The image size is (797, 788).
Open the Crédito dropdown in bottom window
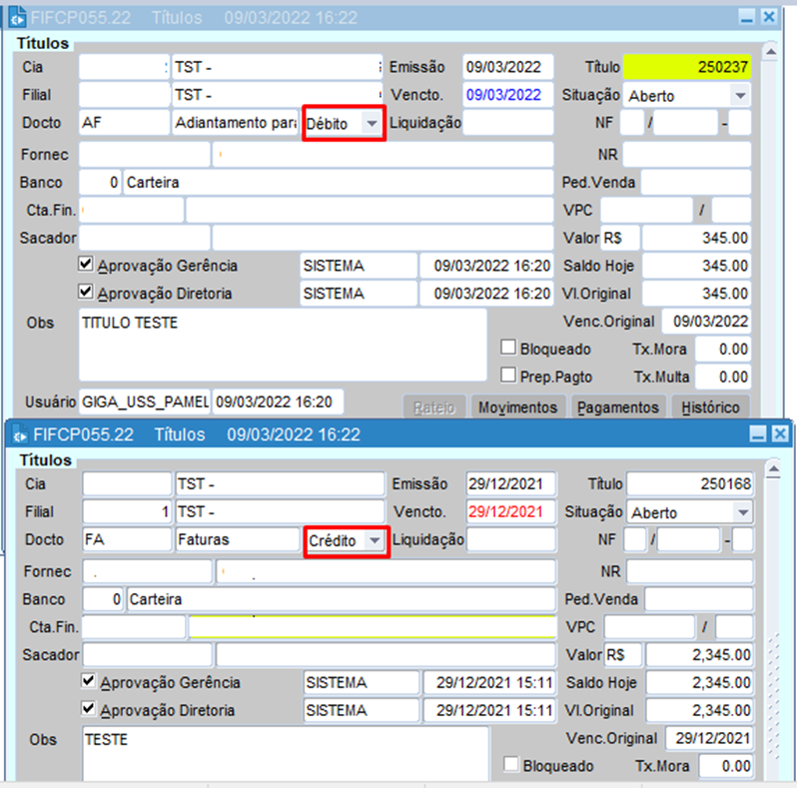[376, 540]
